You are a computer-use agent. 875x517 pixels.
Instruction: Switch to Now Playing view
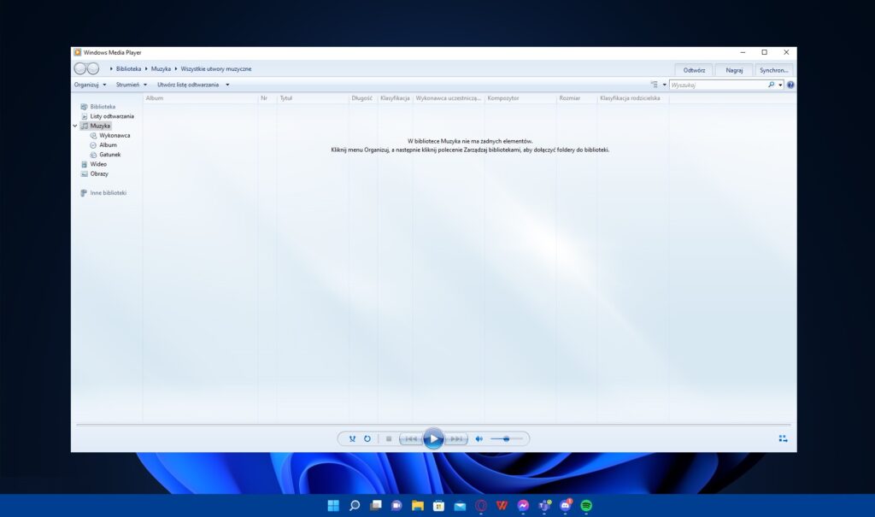[783, 439]
